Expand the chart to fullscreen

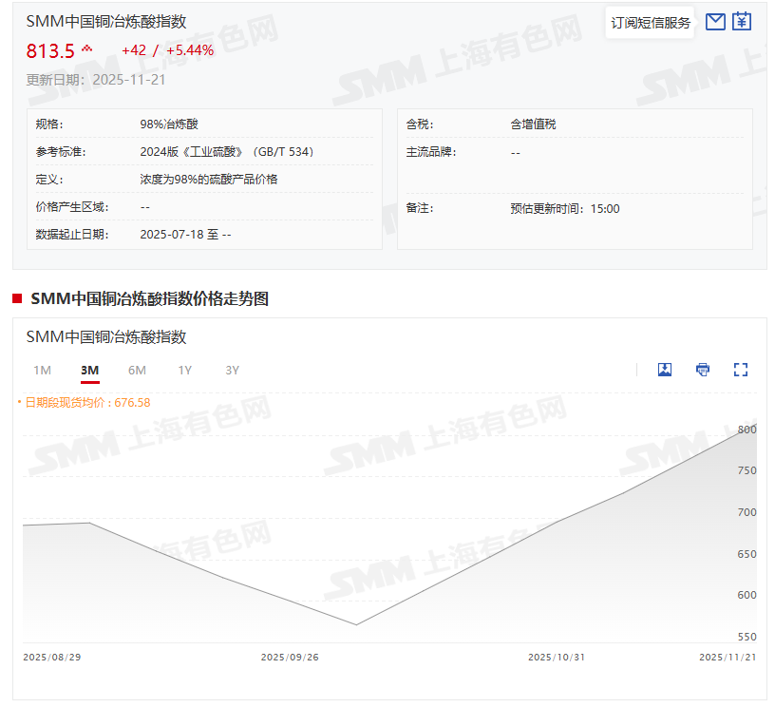pos(741,370)
